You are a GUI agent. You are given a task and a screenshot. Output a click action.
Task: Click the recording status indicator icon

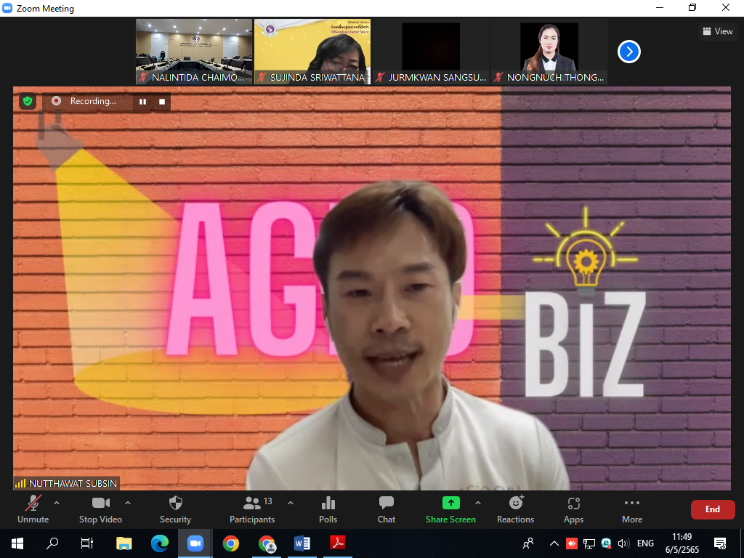click(x=57, y=101)
